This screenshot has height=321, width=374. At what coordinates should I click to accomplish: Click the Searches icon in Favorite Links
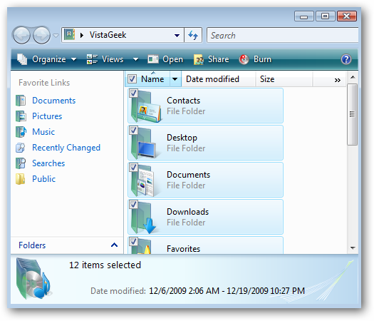(21, 163)
